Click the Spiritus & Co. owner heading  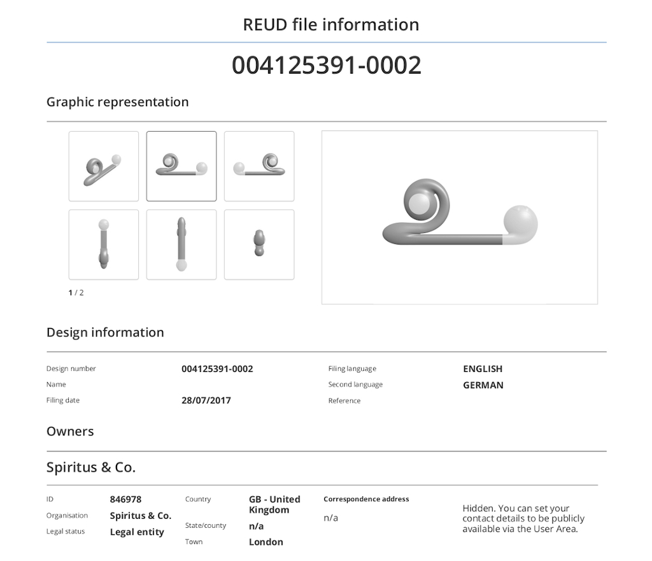tap(91, 467)
